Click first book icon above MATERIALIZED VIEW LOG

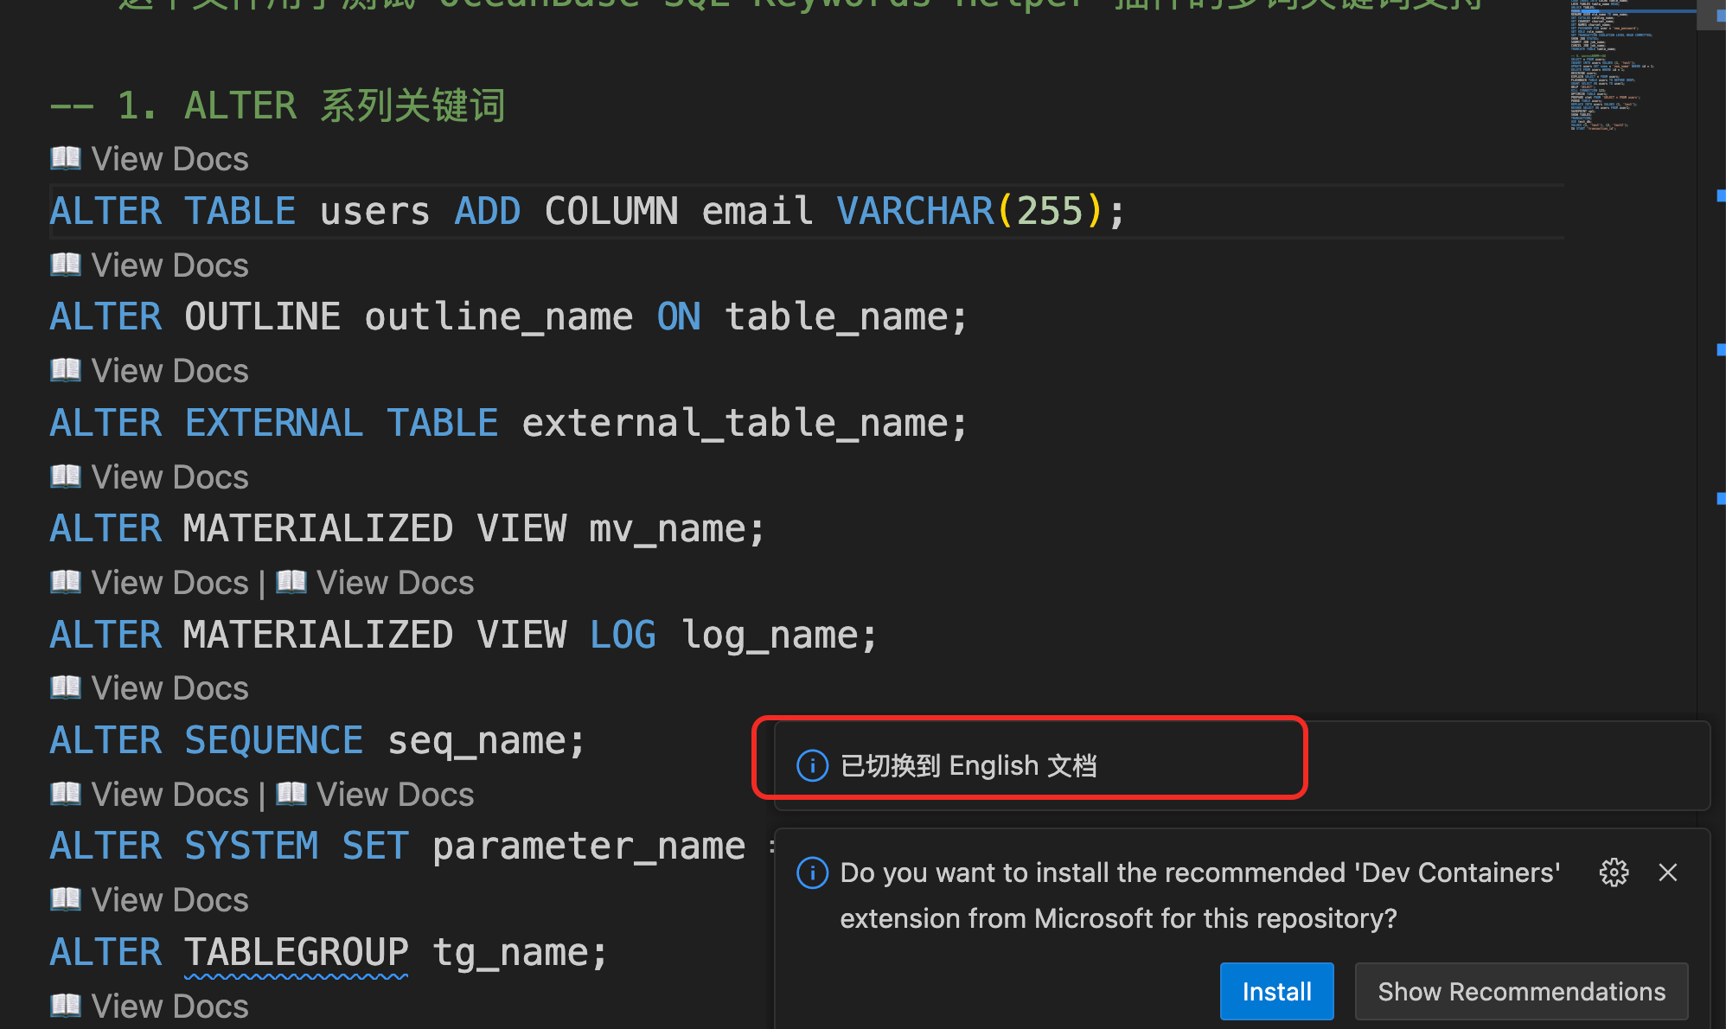[x=66, y=582]
